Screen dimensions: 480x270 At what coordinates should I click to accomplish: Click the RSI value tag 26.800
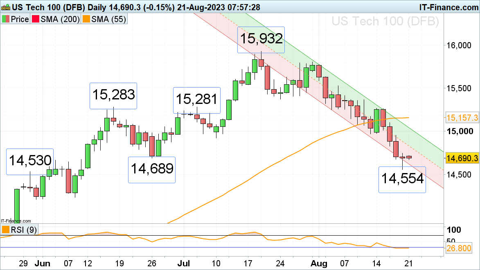tap(459, 248)
